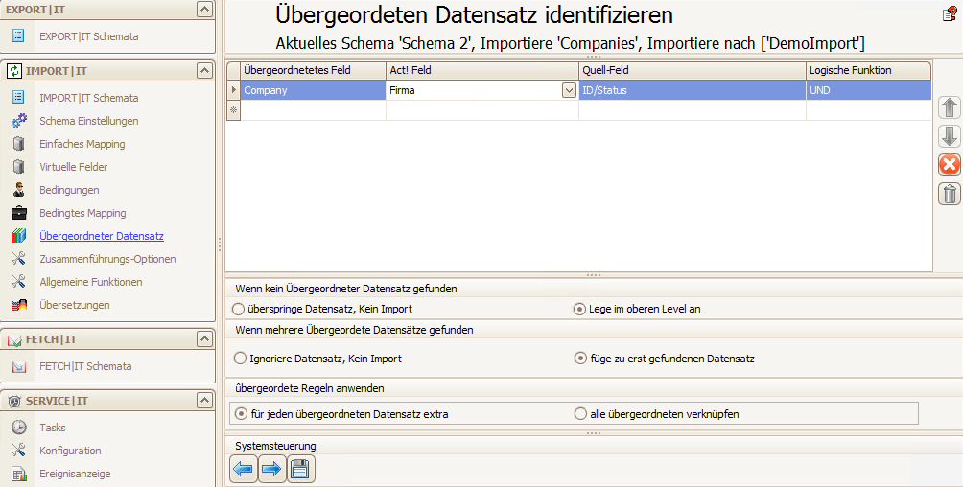This screenshot has width=963, height=487.
Task: Save with the floppy disk button
Action: pyautogui.click(x=299, y=469)
